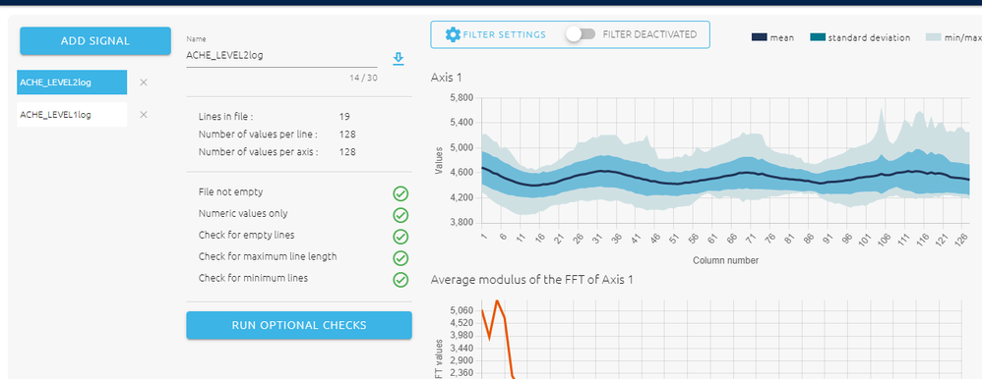
Task: Toggle the min/max legend swatch
Action: tap(934, 37)
